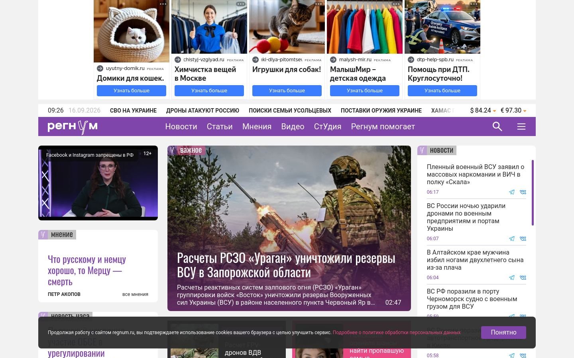Open topic ПОИСКИ СЕМЬИ УСОЛЬЦЕВЫХ

point(290,111)
